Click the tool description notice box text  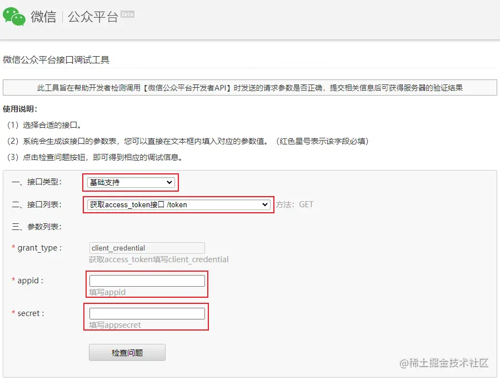pyautogui.click(x=249, y=88)
